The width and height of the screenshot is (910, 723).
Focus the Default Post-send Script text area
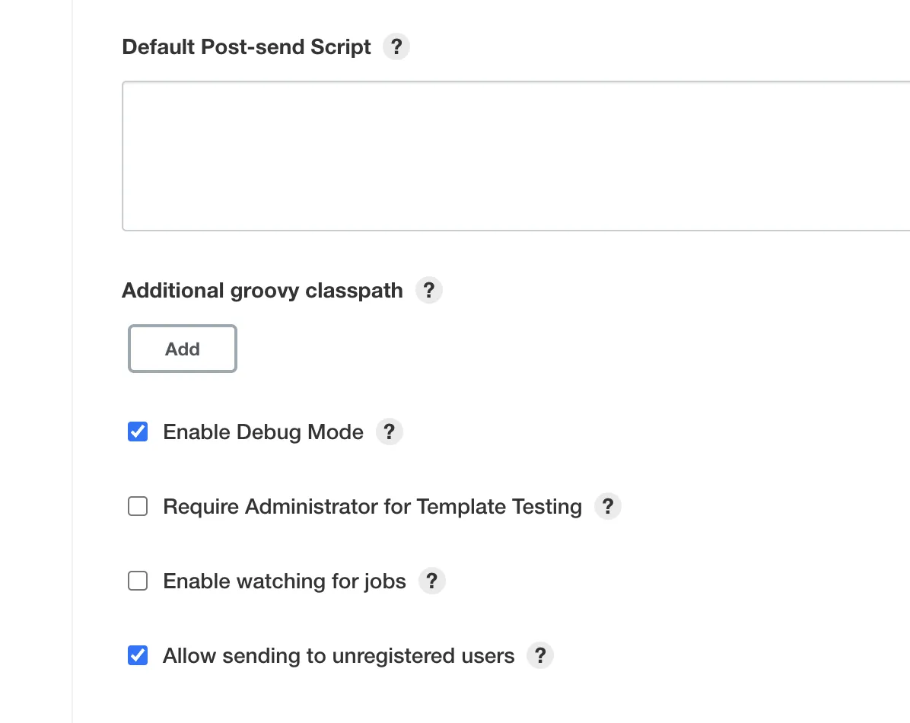pyautogui.click(x=516, y=156)
